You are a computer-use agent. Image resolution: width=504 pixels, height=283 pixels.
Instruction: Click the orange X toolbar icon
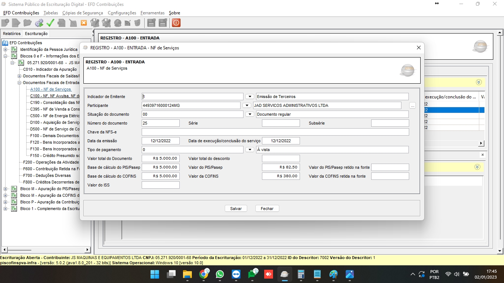(x=84, y=23)
